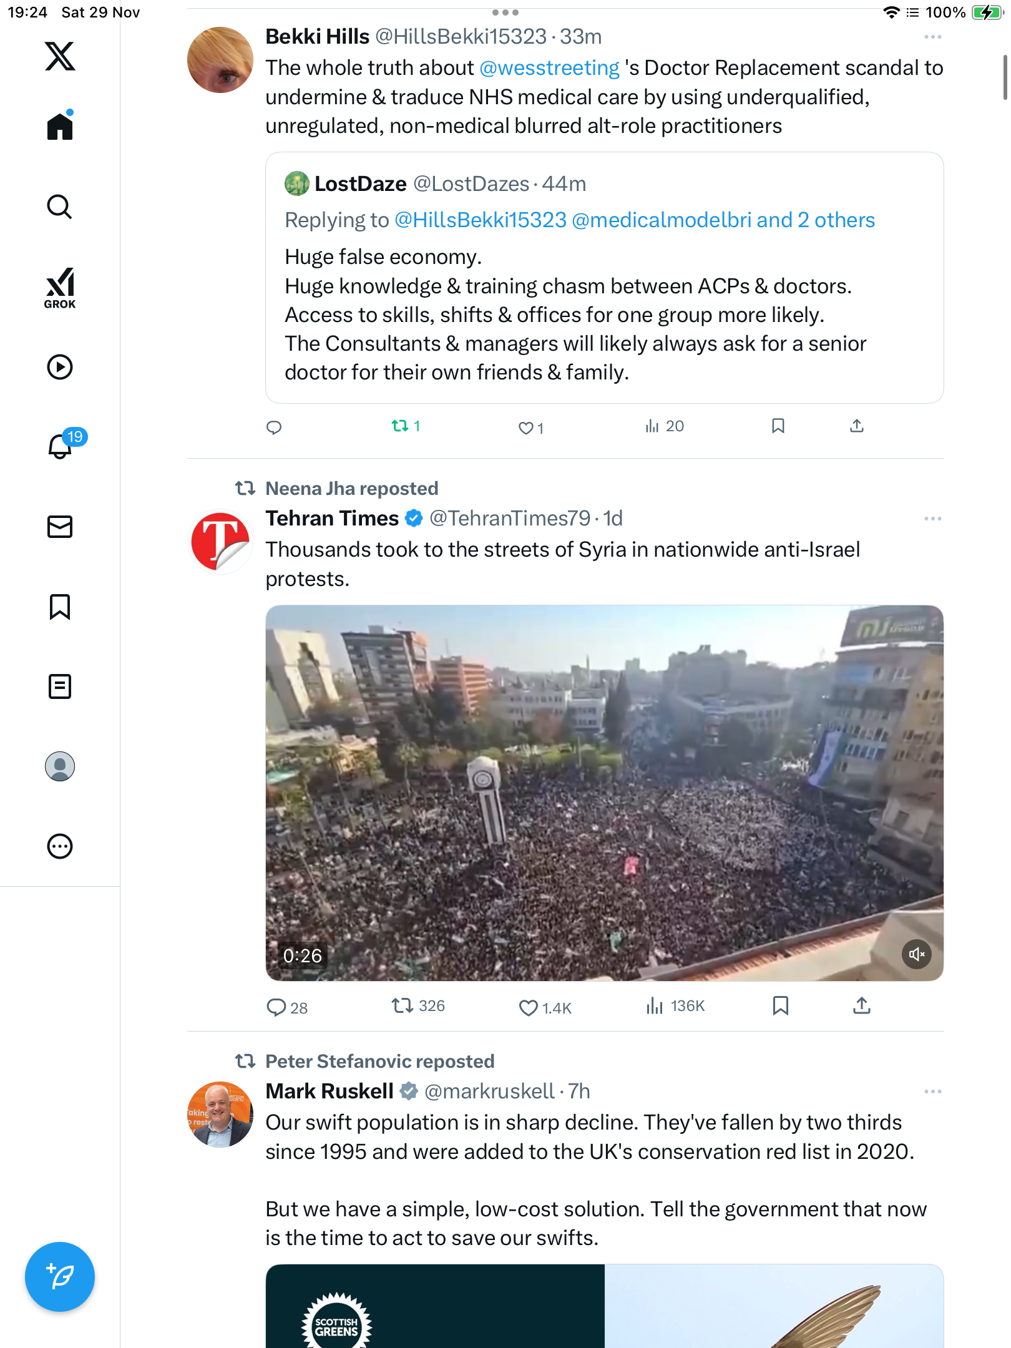Open the Search icon in sidebar

[60, 207]
